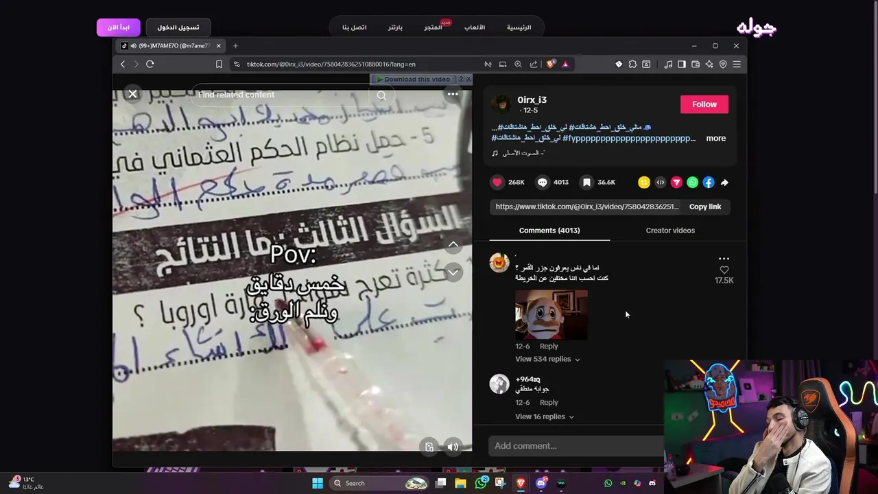Viewport: 878px width, 494px height.
Task: Open the اتصل بنا menu item
Action: click(355, 27)
